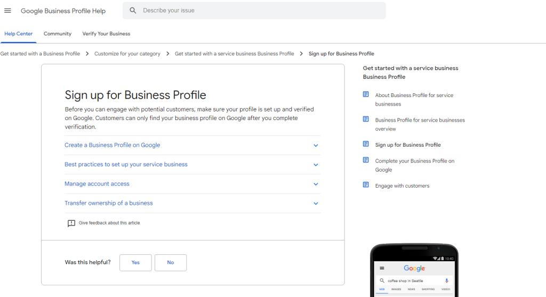Viewport: 546px width, 297px height.
Task: Click Sign up for Business Profile article heading
Action: 135,95
